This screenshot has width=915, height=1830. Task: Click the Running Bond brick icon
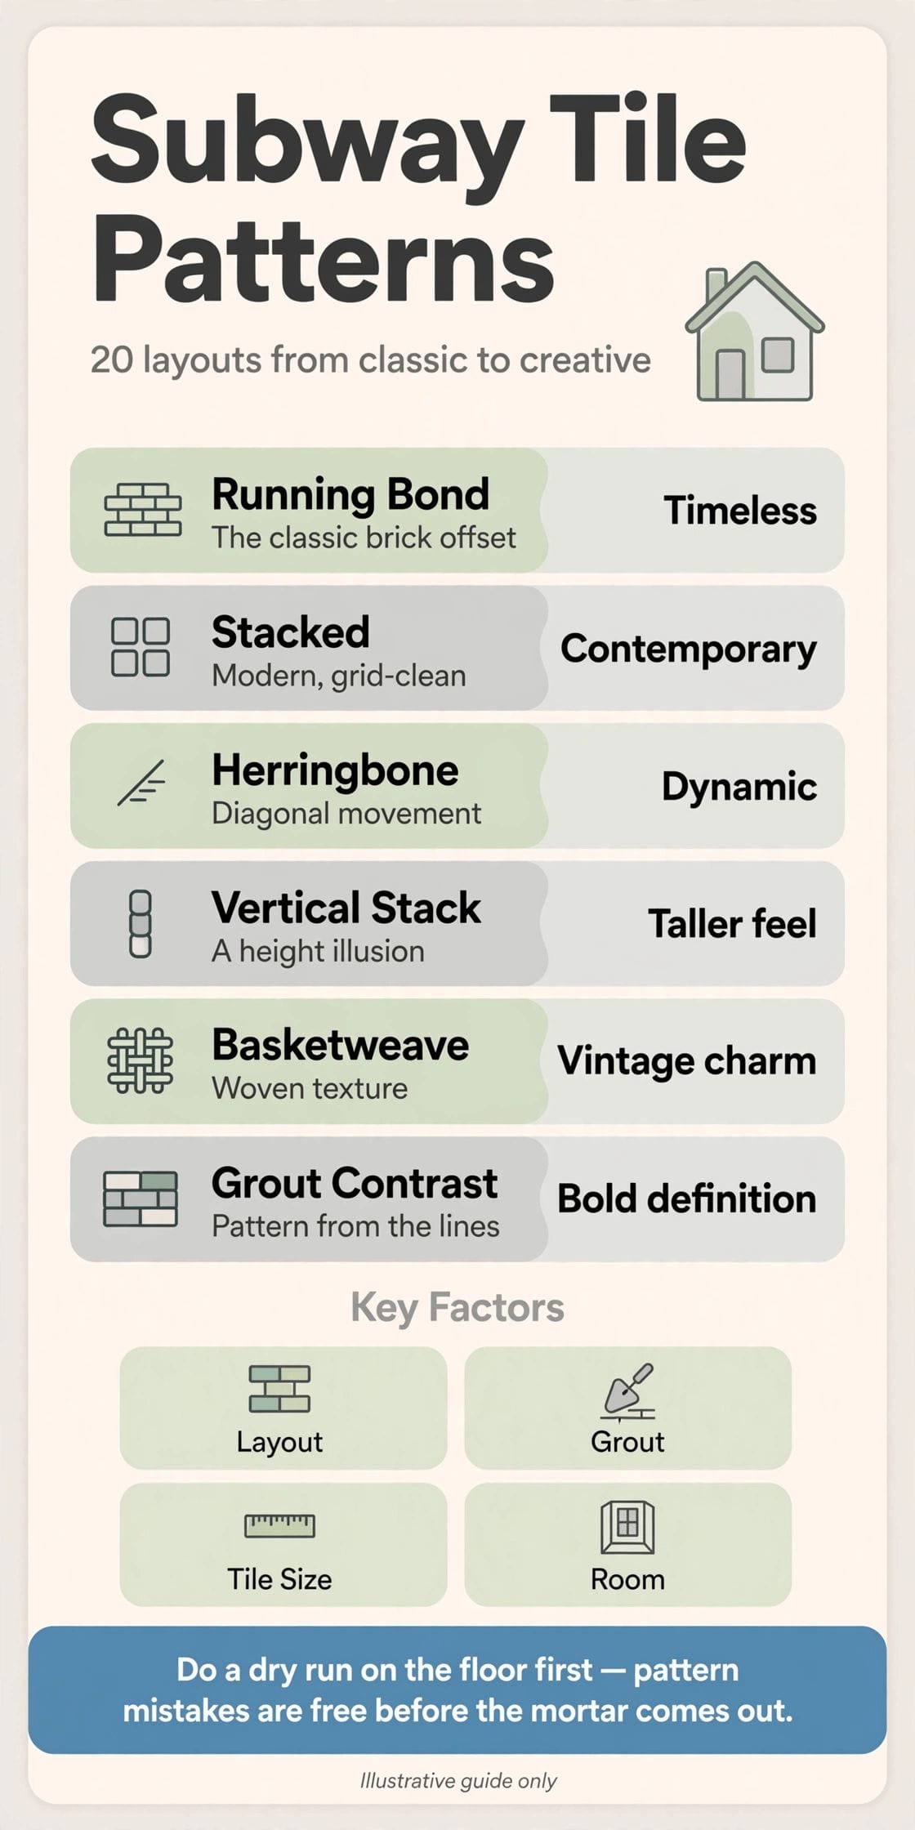coord(143,509)
